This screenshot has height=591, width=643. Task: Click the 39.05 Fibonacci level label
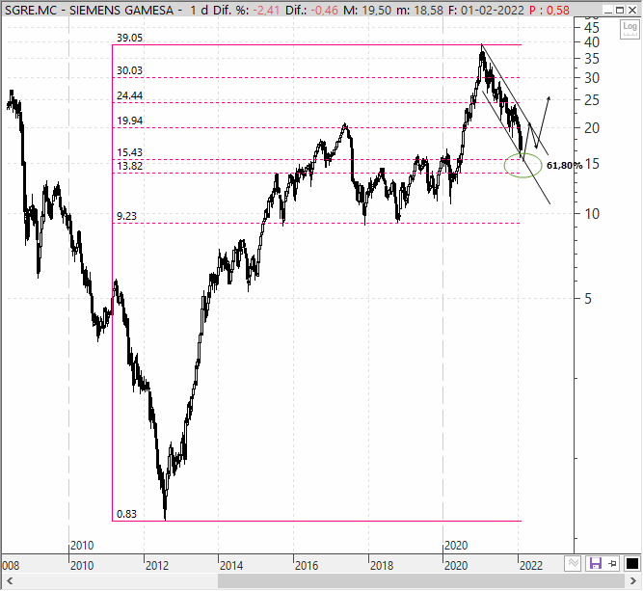[129, 39]
